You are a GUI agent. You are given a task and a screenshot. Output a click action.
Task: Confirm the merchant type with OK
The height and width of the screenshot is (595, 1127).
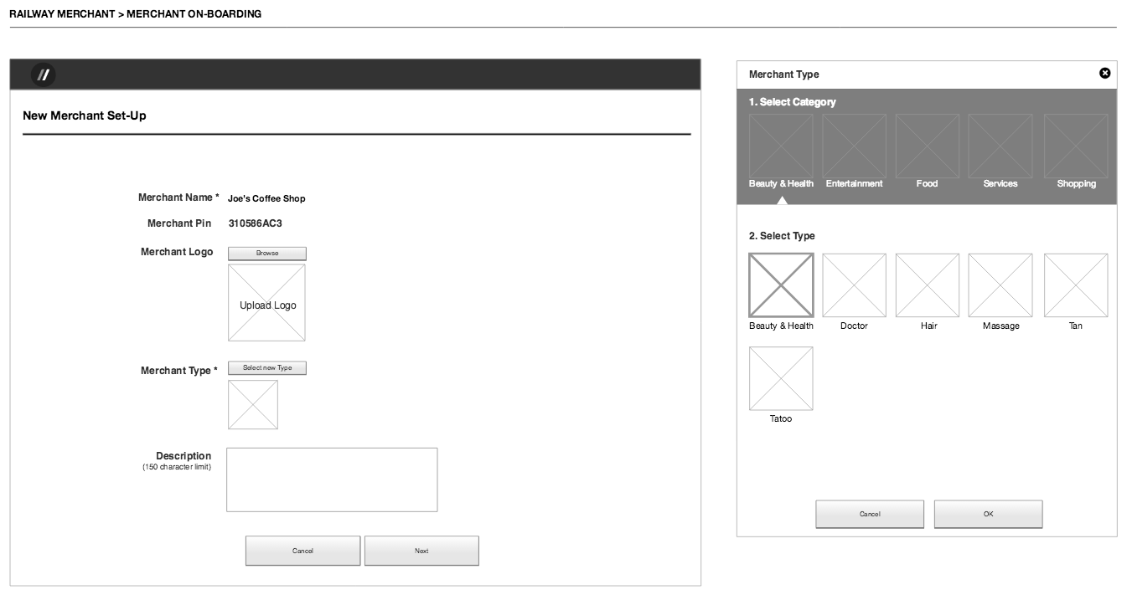pyautogui.click(x=988, y=514)
